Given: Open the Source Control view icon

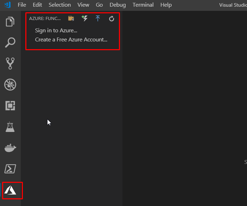Looking at the screenshot, I should tap(10, 64).
